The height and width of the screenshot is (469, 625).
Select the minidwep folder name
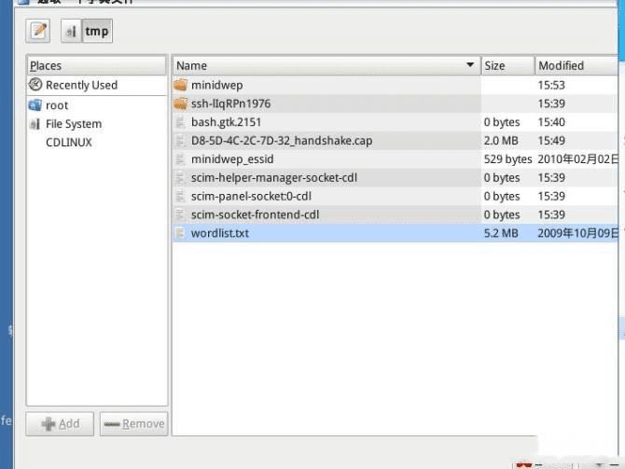(x=216, y=85)
